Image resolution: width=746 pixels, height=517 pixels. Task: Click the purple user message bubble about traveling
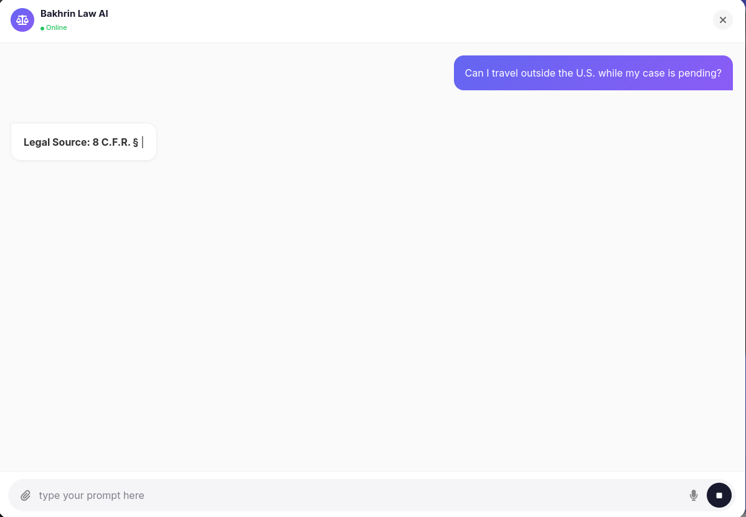593,73
